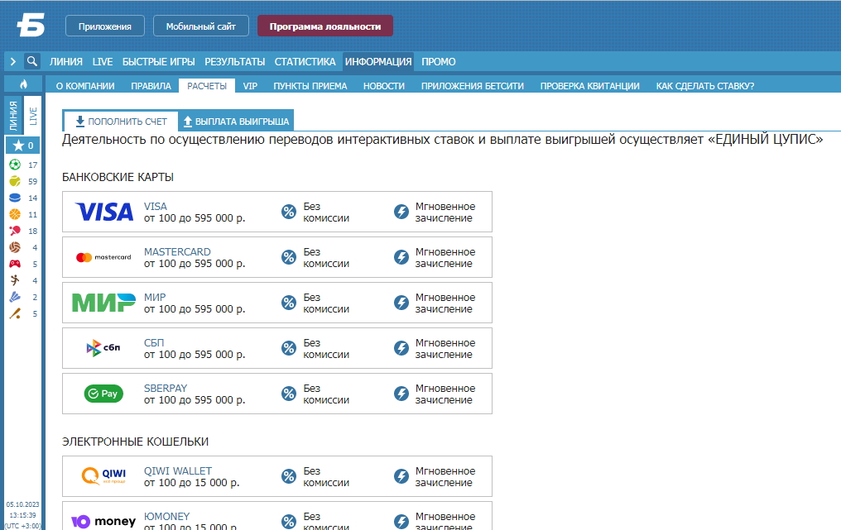Image resolution: width=841 pixels, height=530 pixels.
Task: Expand the sidebar with the arrow chevron
Action: pos(13,62)
